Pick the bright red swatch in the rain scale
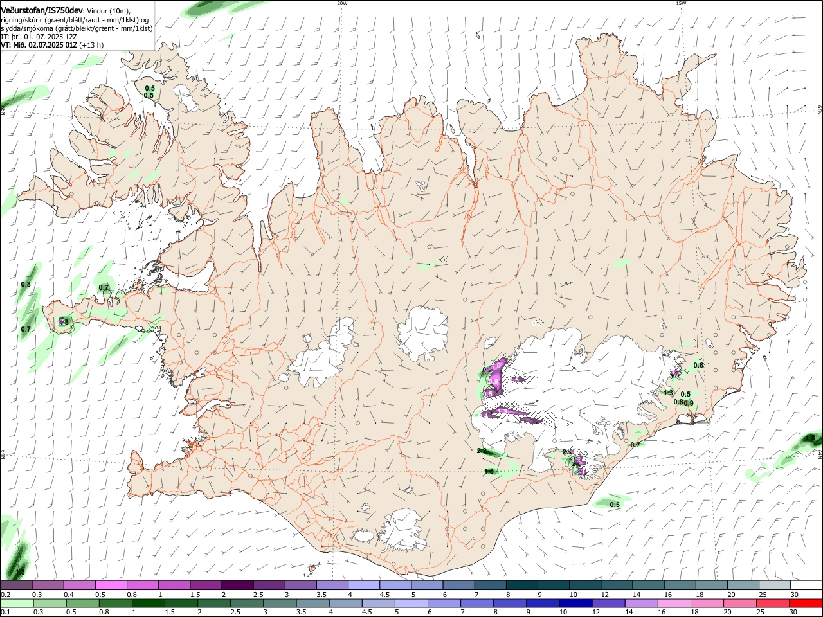The width and height of the screenshot is (823, 617). click(807, 603)
